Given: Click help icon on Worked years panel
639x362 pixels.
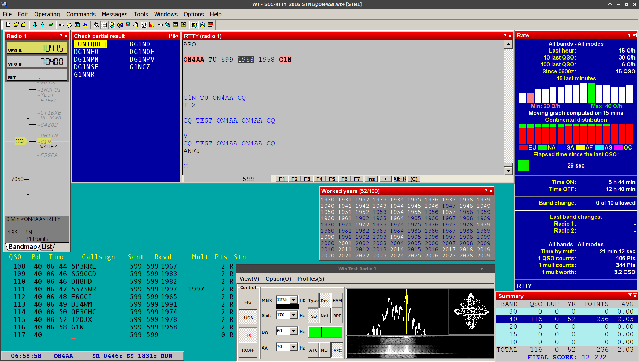Looking at the screenshot, I should [x=486, y=191].
